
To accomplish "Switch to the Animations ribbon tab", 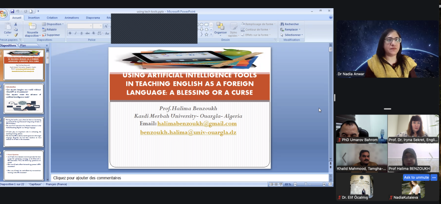I will point(72,18).
